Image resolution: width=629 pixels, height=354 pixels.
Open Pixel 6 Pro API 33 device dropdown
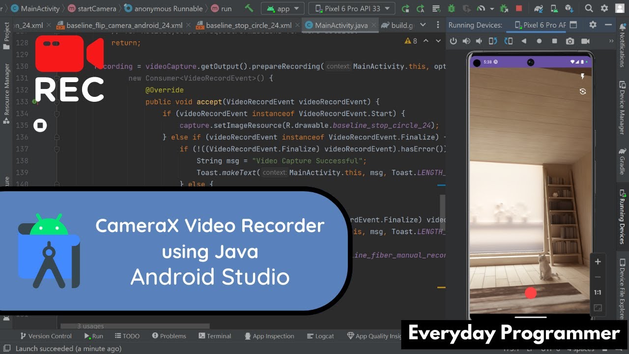tap(351, 8)
